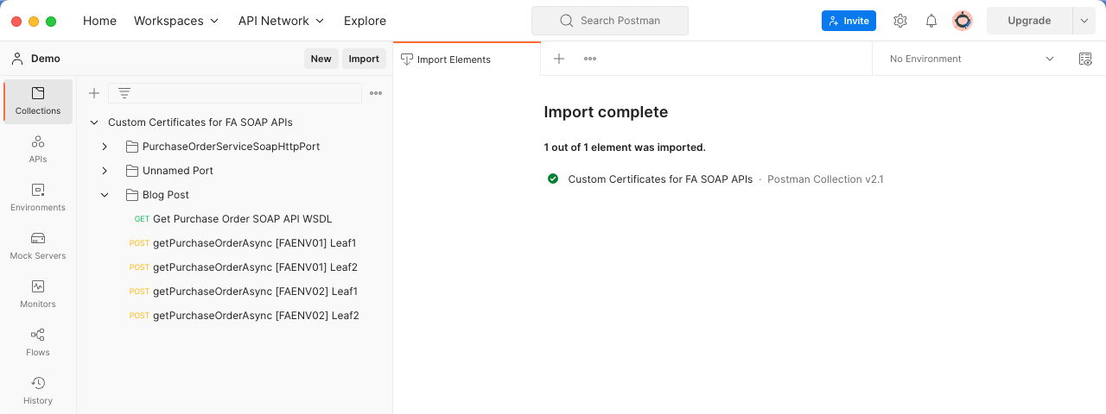Select the Import Elements tab
Image resolution: width=1106 pixels, height=414 pixels.
[467, 60]
